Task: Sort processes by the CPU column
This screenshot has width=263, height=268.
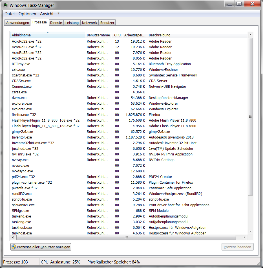Action: click(117, 35)
